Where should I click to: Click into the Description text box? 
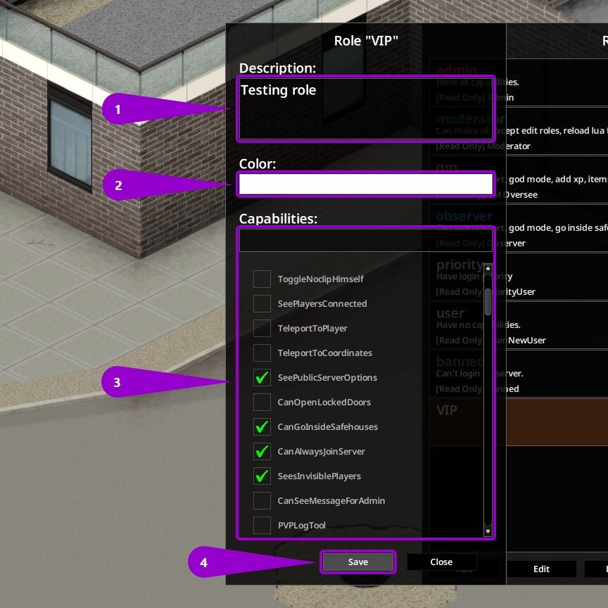(x=366, y=108)
